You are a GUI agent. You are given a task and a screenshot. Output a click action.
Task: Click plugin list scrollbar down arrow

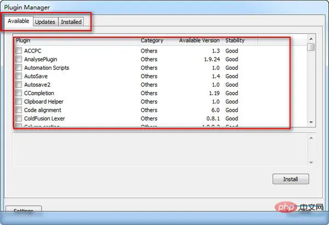point(311,122)
